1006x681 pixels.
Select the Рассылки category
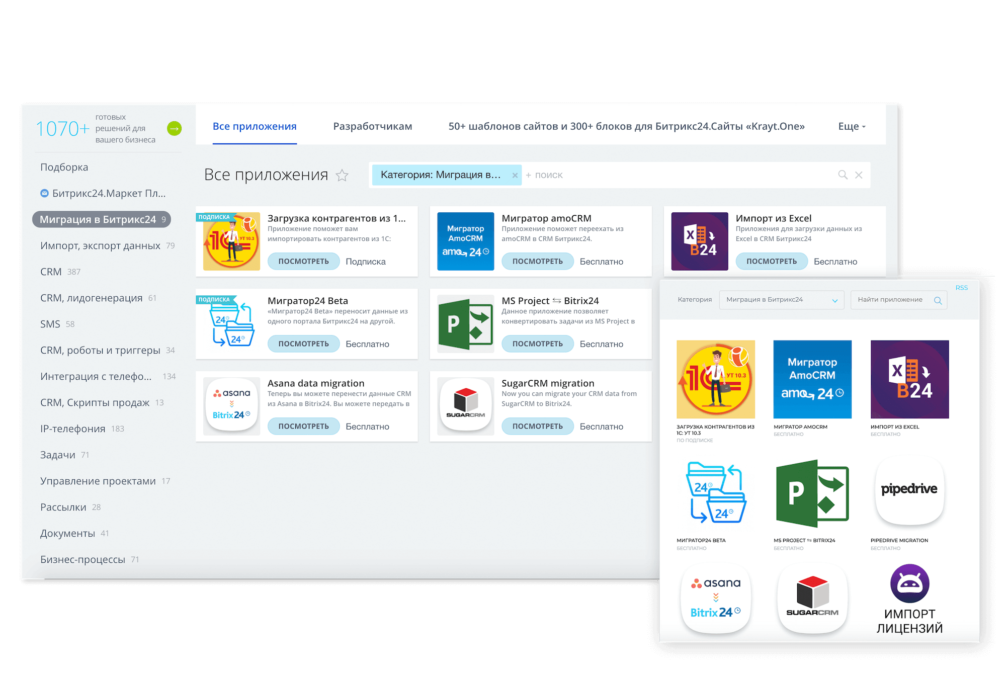(x=70, y=507)
